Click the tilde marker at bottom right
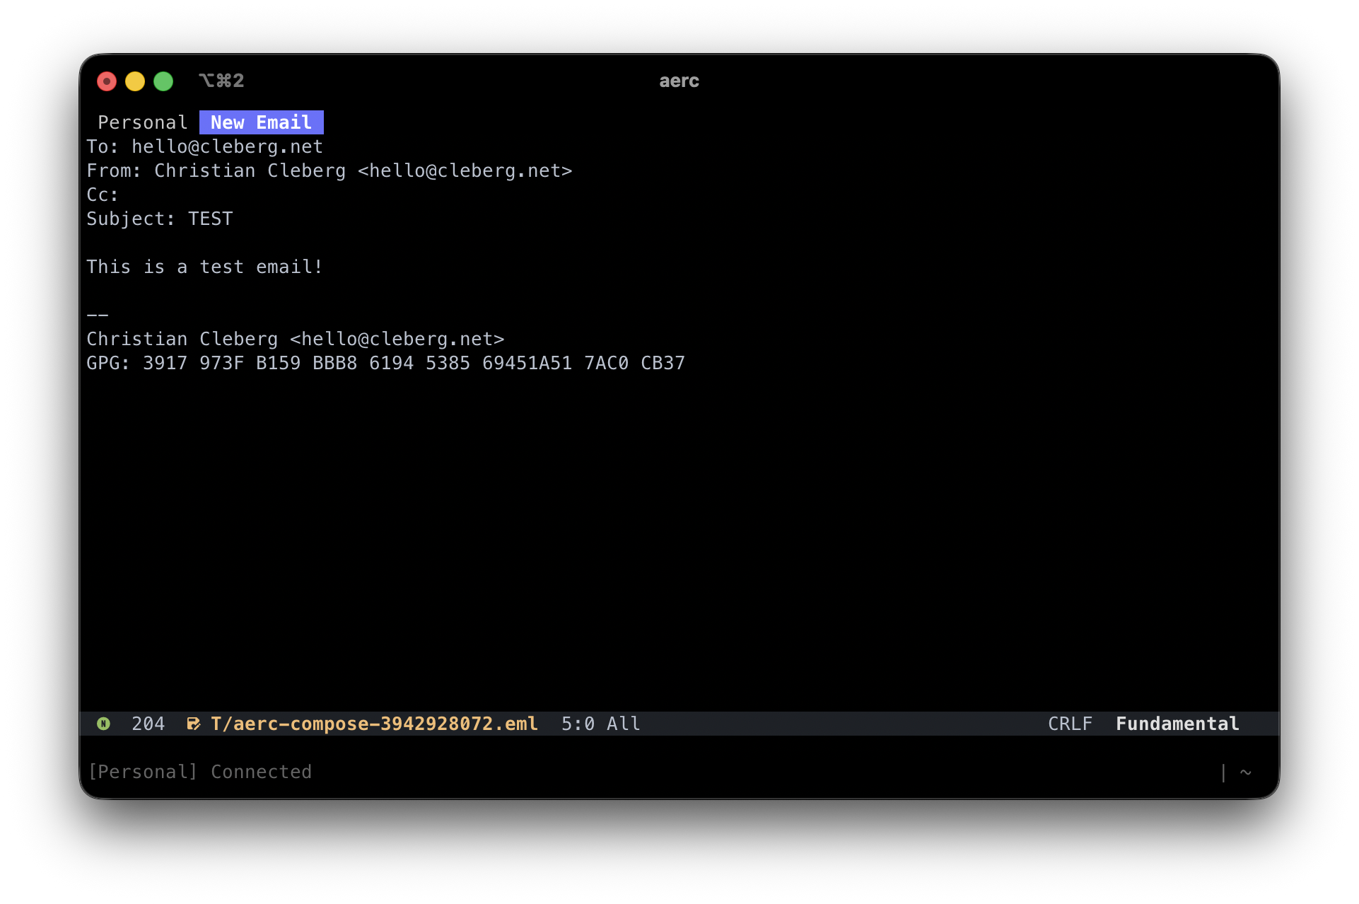 (1247, 772)
